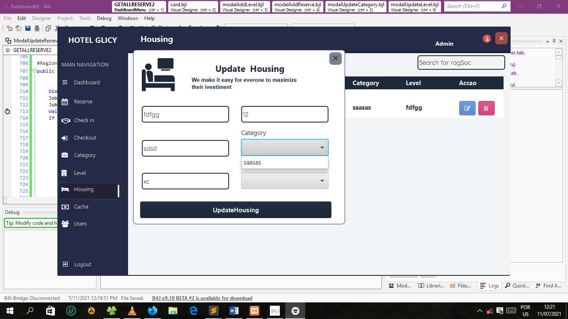568x319 pixels.
Task: Click the field containing fdfgg
Action: click(185, 114)
